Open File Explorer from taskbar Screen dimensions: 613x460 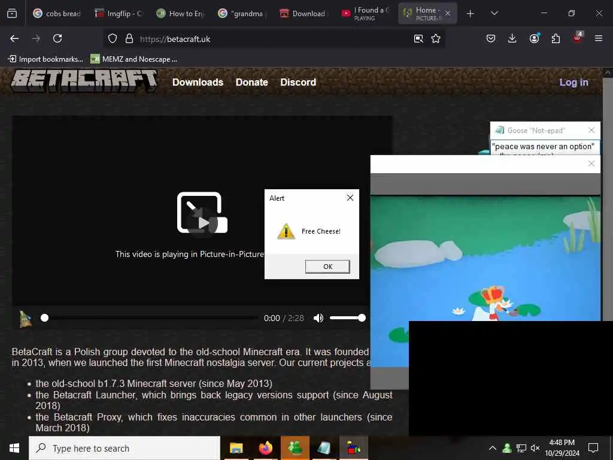[236, 448]
